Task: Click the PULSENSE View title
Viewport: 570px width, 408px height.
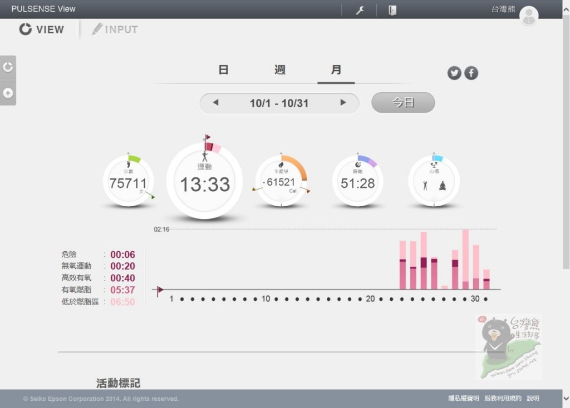Action: tap(43, 9)
